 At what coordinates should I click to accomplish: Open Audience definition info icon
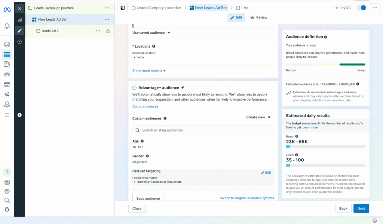point(325,37)
